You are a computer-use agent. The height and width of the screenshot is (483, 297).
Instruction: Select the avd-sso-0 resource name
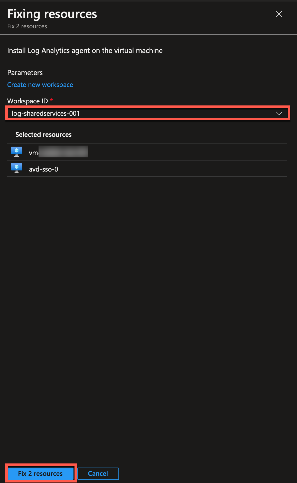click(x=43, y=169)
